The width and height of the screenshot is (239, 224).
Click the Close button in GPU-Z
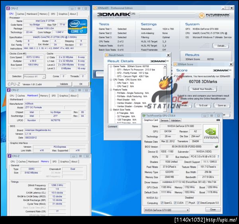click(x=213, y=210)
